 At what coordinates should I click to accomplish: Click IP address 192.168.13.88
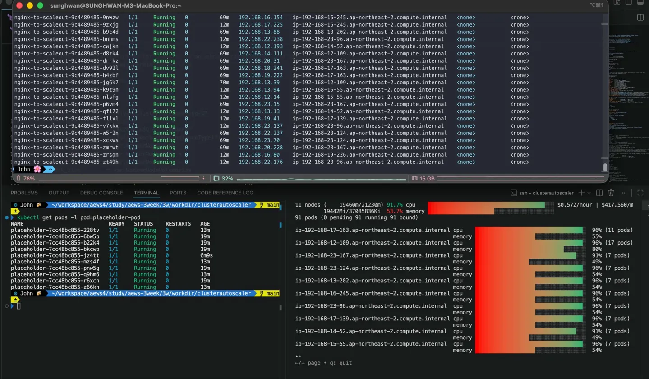point(259,32)
